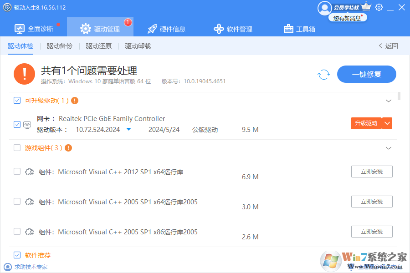Viewport: 410px width, 273px height.
Task: Expand the driver version dropdown 10.72.524.2024
Action: [x=128, y=129]
